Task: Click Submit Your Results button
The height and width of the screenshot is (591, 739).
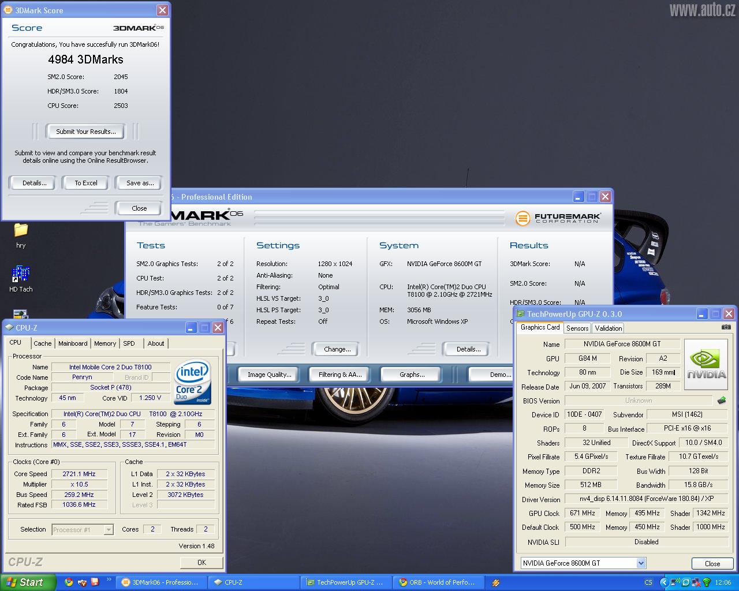Action: pos(86,132)
